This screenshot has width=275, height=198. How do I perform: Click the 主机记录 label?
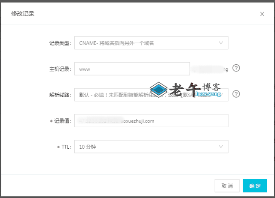tap(60, 69)
